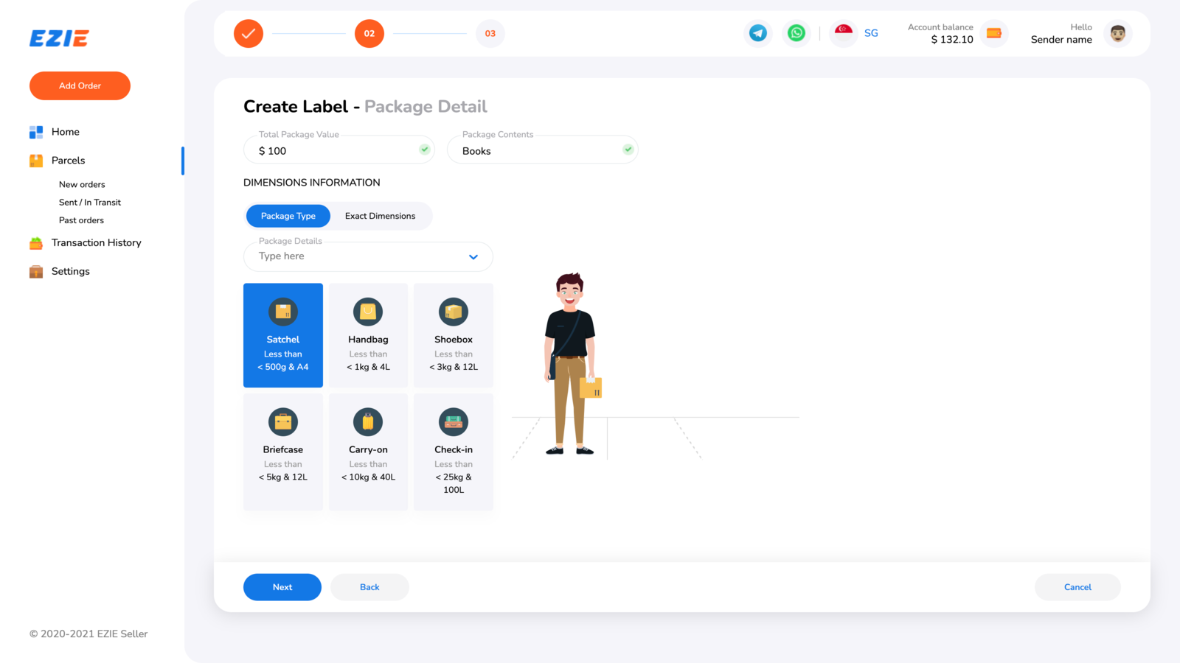Open New orders from Parcels menu
This screenshot has width=1180, height=663.
[x=82, y=184]
